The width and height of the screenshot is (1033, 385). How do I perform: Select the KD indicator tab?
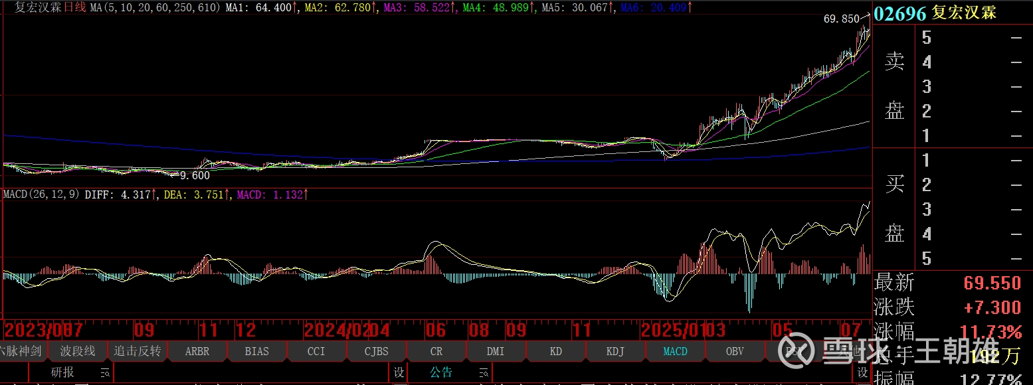[555, 351]
